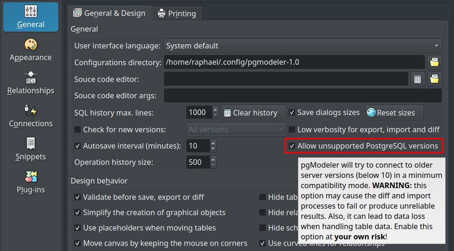Screen dimensions: 454x251
Task: Click the Reset sizes button
Action: [x=394, y=113]
